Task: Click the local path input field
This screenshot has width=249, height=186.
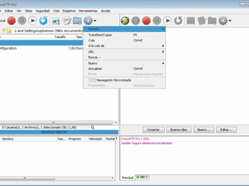Action: pos(45,31)
